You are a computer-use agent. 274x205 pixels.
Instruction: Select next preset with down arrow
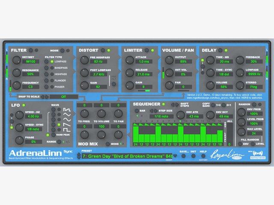79,158
